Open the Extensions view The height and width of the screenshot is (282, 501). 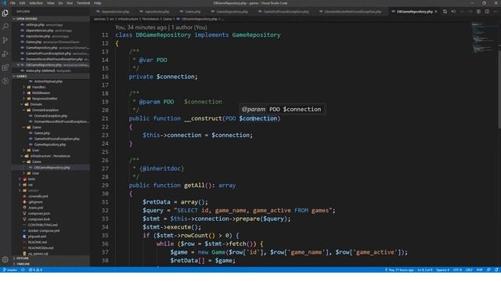[5, 67]
